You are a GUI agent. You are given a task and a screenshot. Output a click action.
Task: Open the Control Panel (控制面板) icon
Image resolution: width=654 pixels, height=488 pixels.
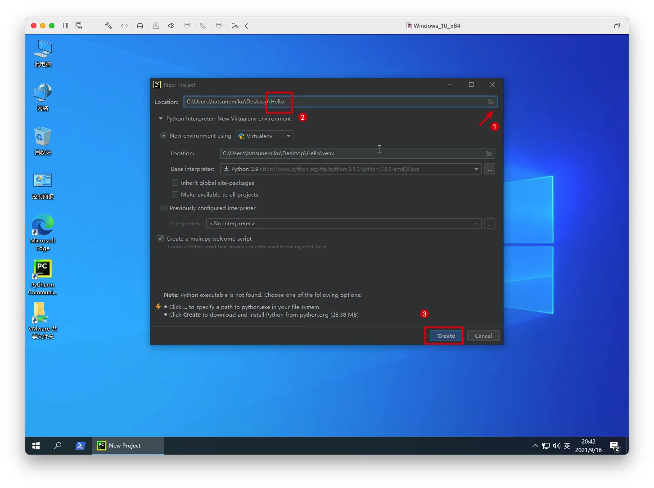[43, 185]
